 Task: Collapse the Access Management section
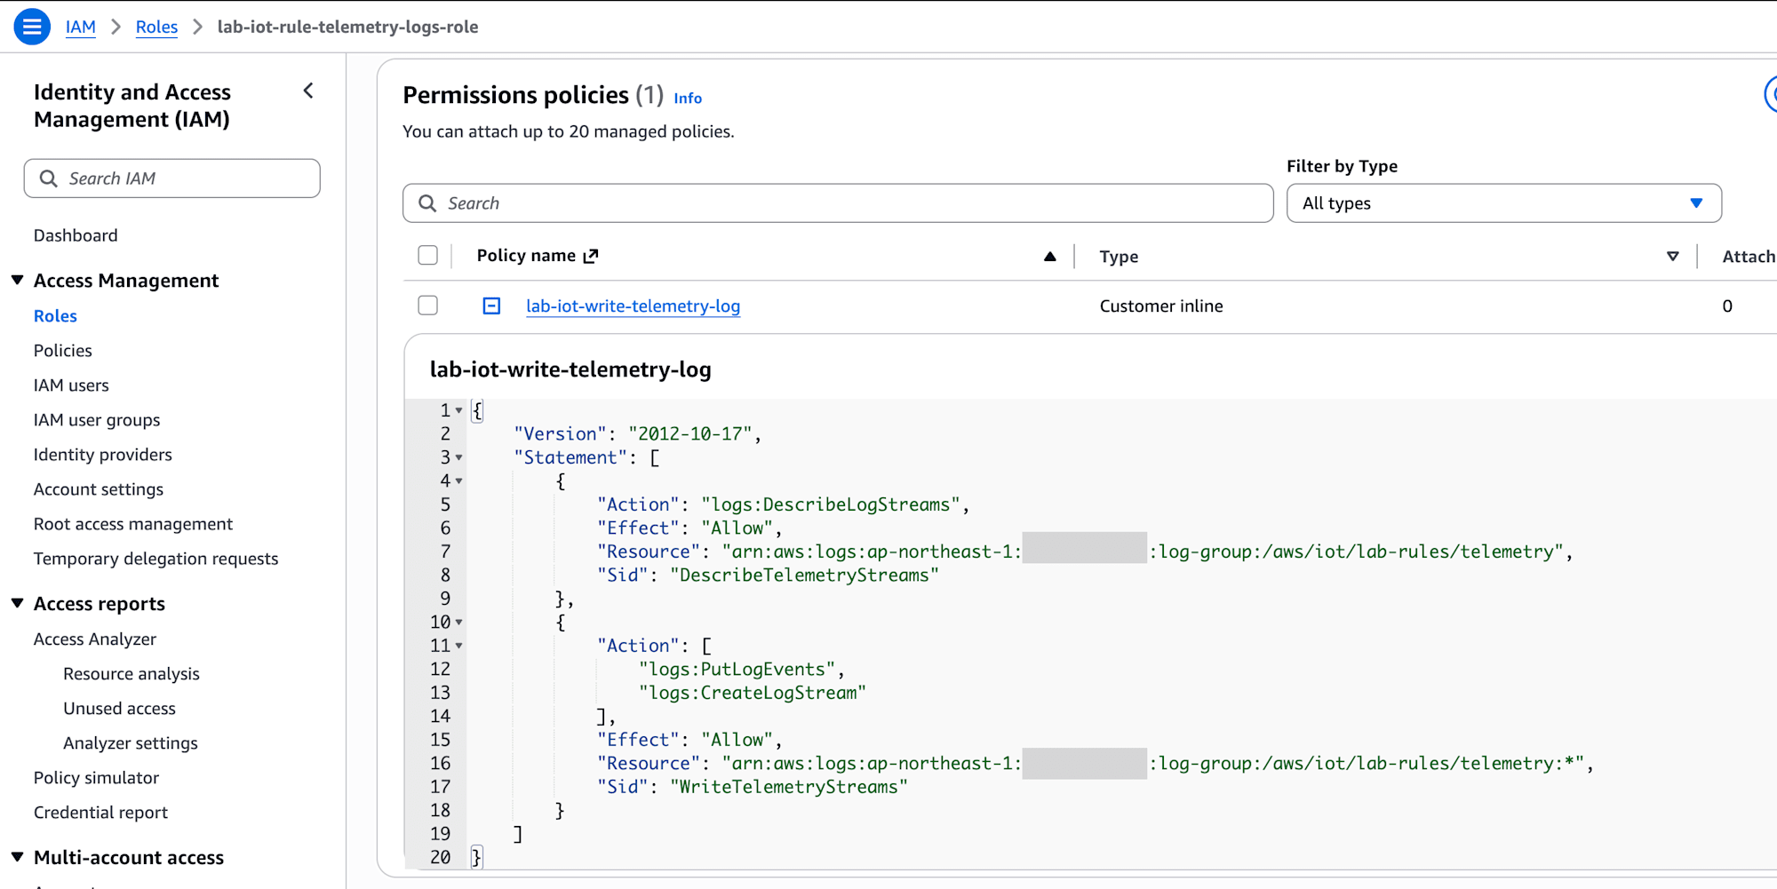pos(17,280)
